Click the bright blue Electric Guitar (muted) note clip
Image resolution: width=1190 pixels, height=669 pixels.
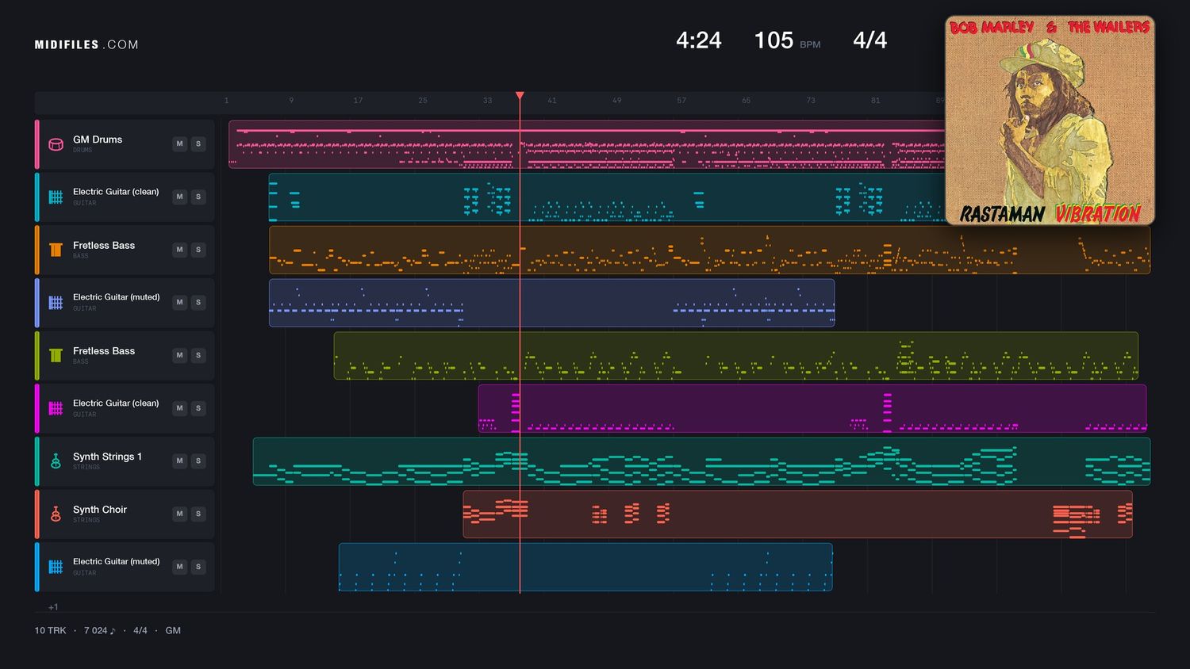point(585,567)
